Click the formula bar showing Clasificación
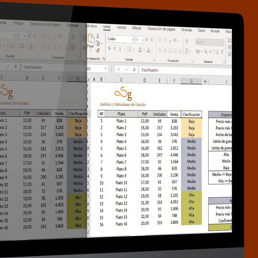This screenshot has height=258, width=258. (x=185, y=70)
